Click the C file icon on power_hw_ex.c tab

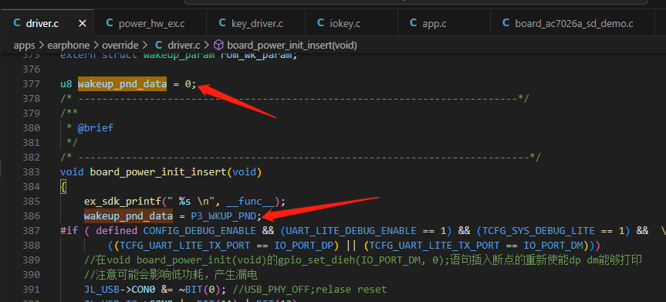109,23
